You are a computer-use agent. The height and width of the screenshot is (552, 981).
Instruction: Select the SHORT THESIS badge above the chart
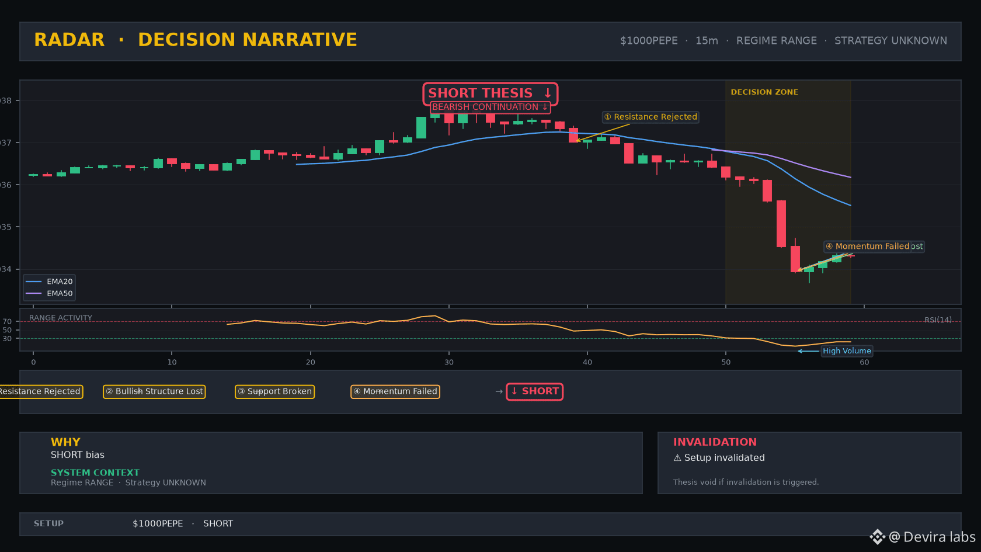pos(491,93)
